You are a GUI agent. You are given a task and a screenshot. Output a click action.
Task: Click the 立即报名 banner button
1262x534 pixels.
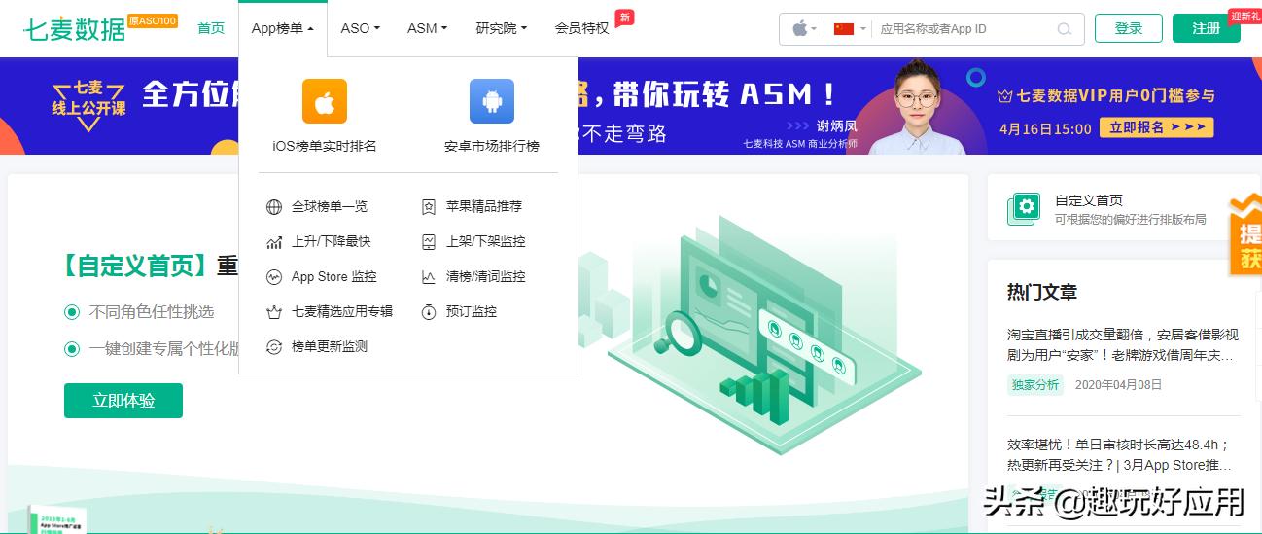coord(1157,127)
